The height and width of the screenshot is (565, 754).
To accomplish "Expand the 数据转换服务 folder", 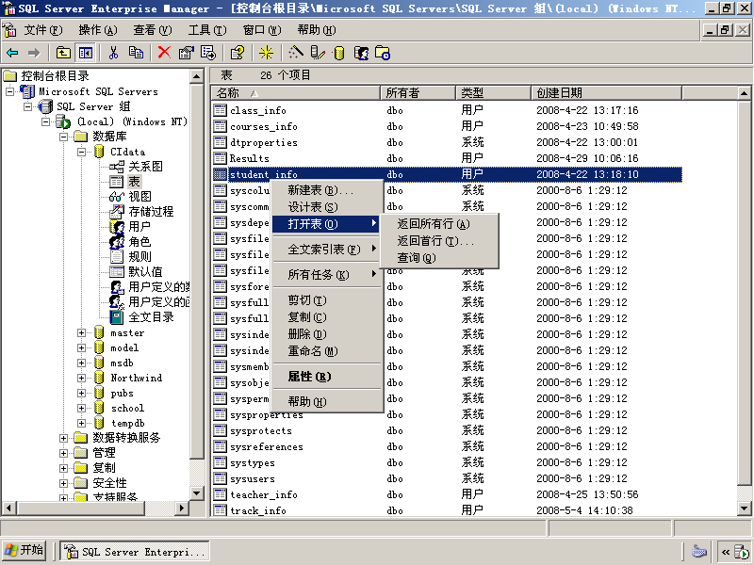I will 63,438.
